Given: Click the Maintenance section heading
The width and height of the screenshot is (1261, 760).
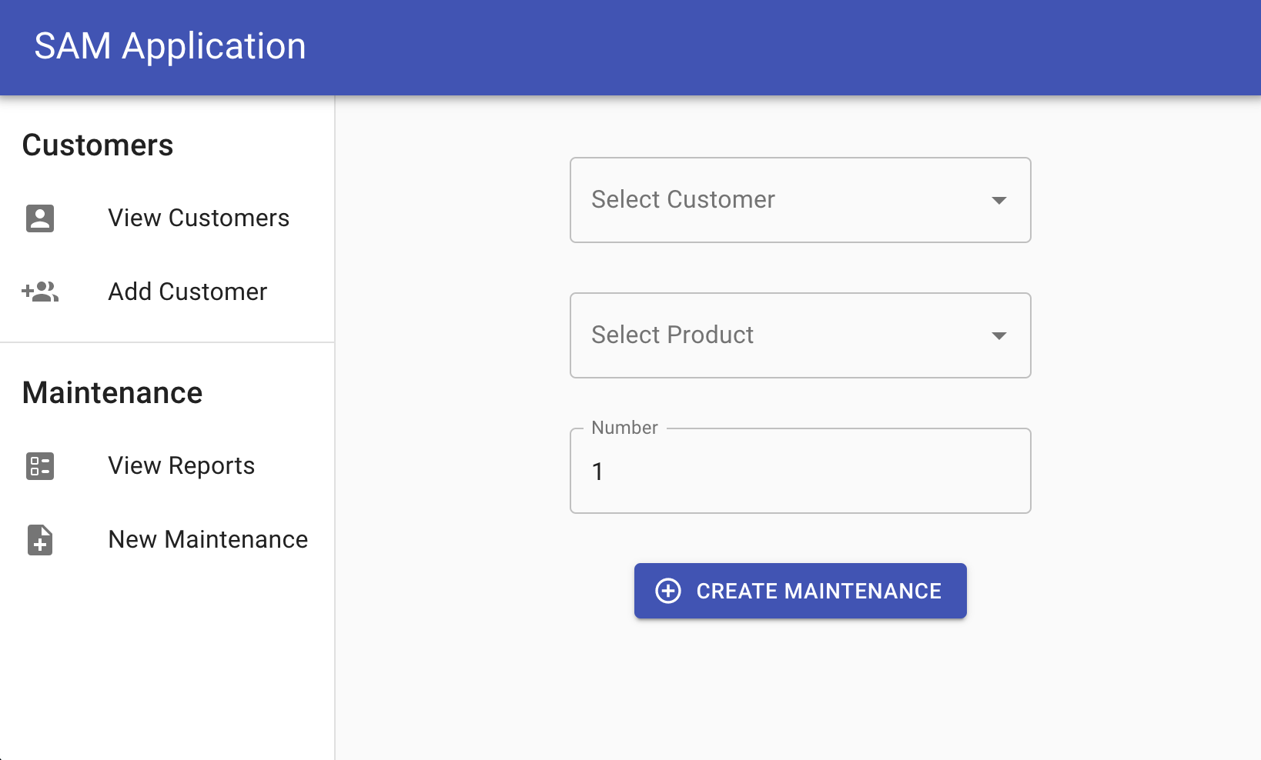Looking at the screenshot, I should [x=112, y=393].
